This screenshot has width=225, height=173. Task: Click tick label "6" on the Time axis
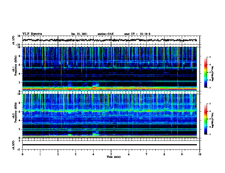coord(129,154)
